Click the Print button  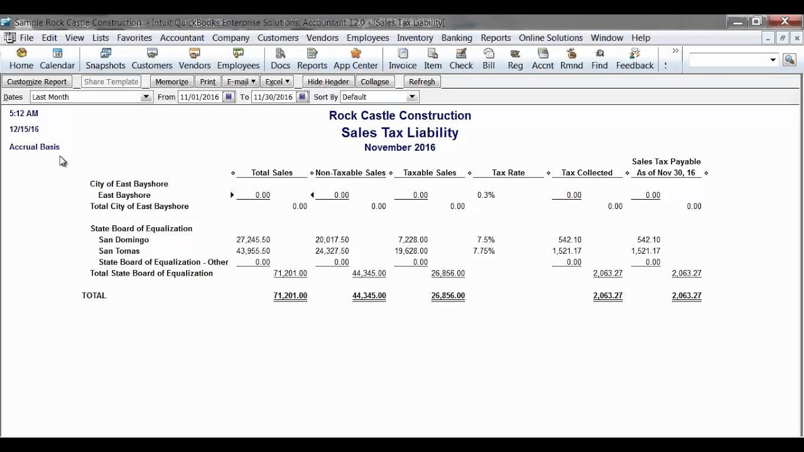(x=208, y=82)
